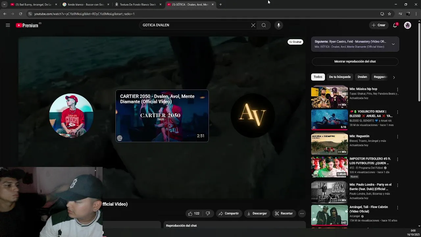421x237 pixels.
Task: Click Mostrar reproducción del chat
Action: [355, 62]
